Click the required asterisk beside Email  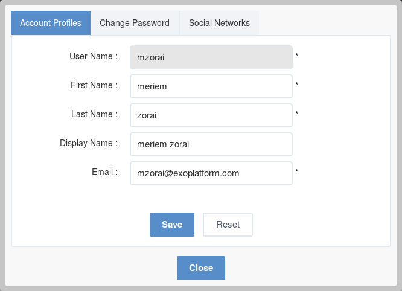point(296,171)
